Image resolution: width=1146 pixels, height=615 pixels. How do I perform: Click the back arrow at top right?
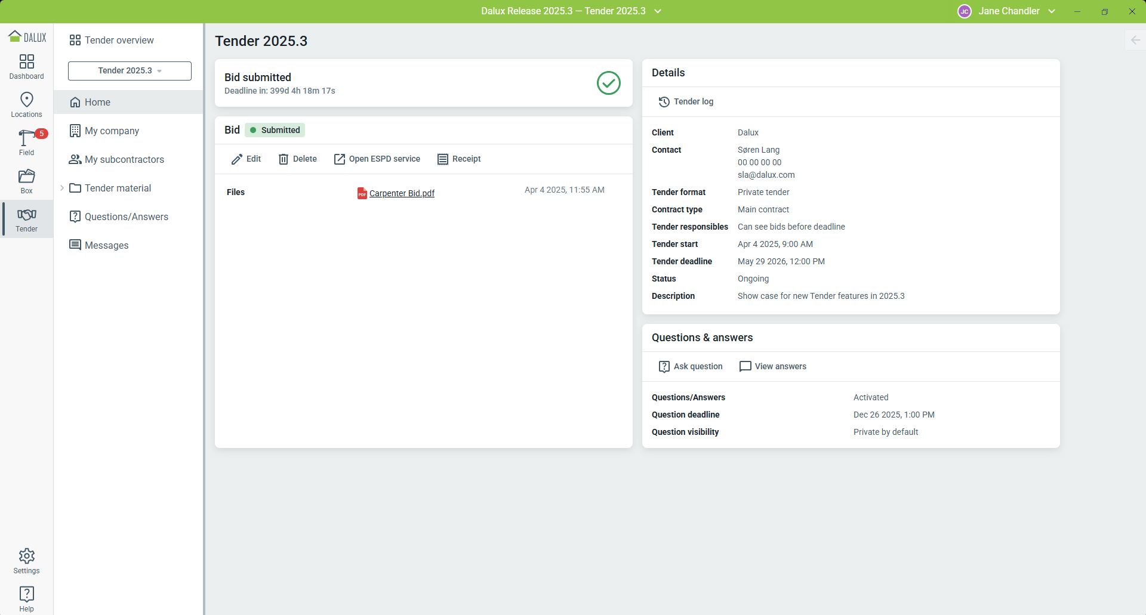(1135, 40)
